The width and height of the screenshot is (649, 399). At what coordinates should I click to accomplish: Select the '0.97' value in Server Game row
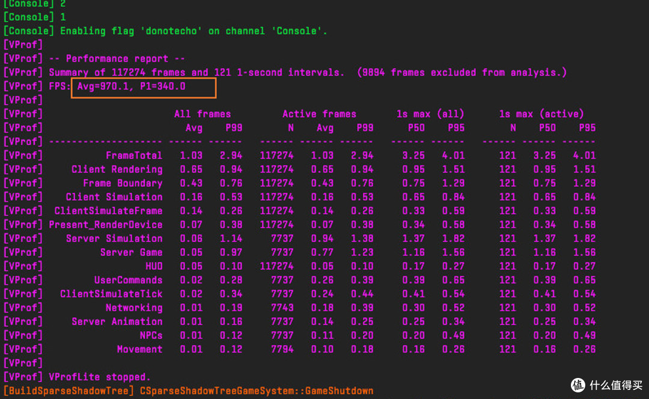[231, 252]
